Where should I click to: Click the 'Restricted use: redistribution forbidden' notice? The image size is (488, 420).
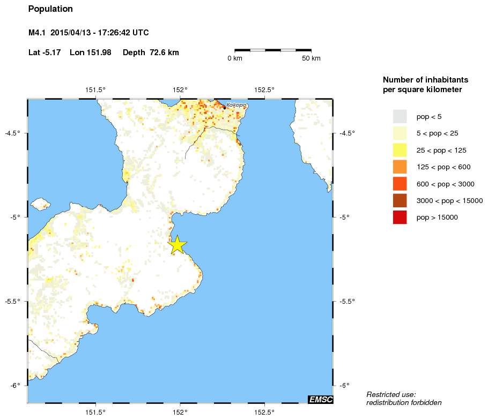click(x=403, y=398)
